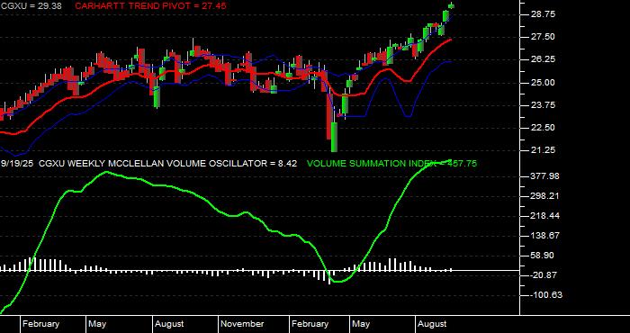The image size is (630, 333).
Task: Click the latest green candle at the top right
Action: click(x=452, y=5)
